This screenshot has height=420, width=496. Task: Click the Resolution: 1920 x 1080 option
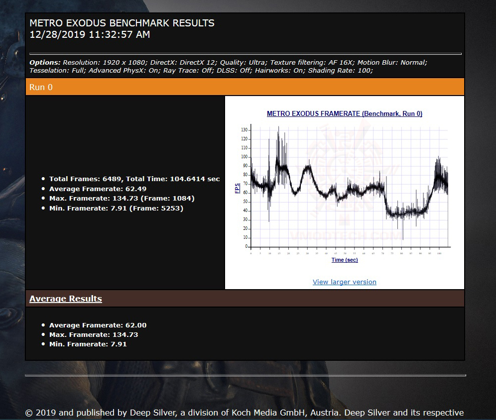[x=106, y=63]
